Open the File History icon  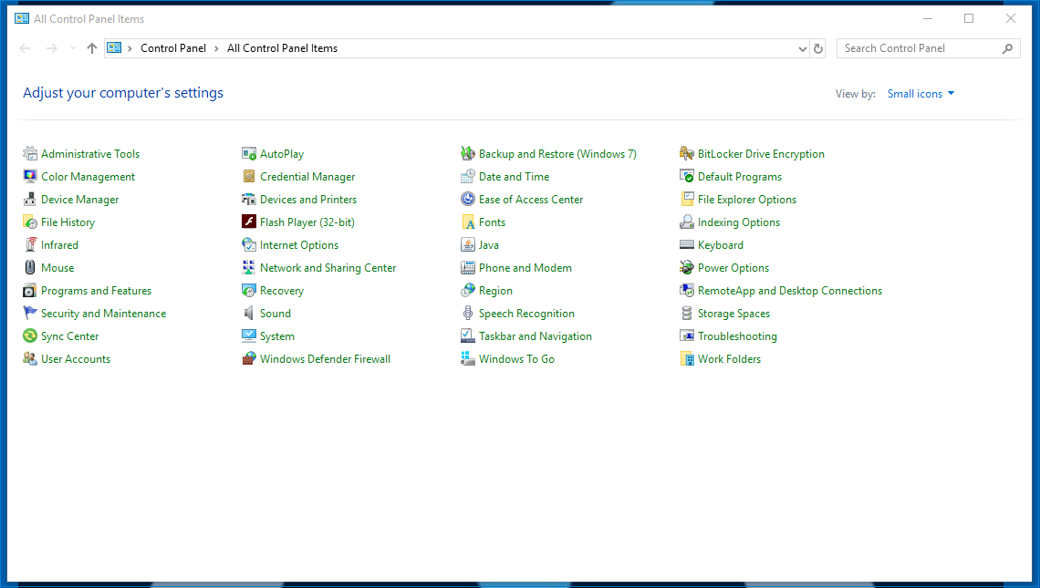point(30,222)
